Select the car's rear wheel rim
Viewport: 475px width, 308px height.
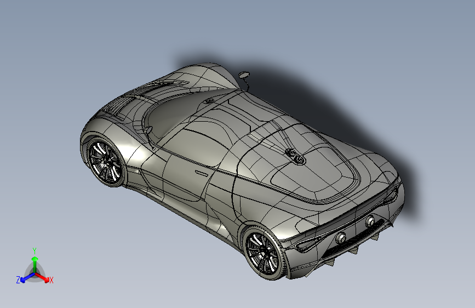tap(263, 252)
